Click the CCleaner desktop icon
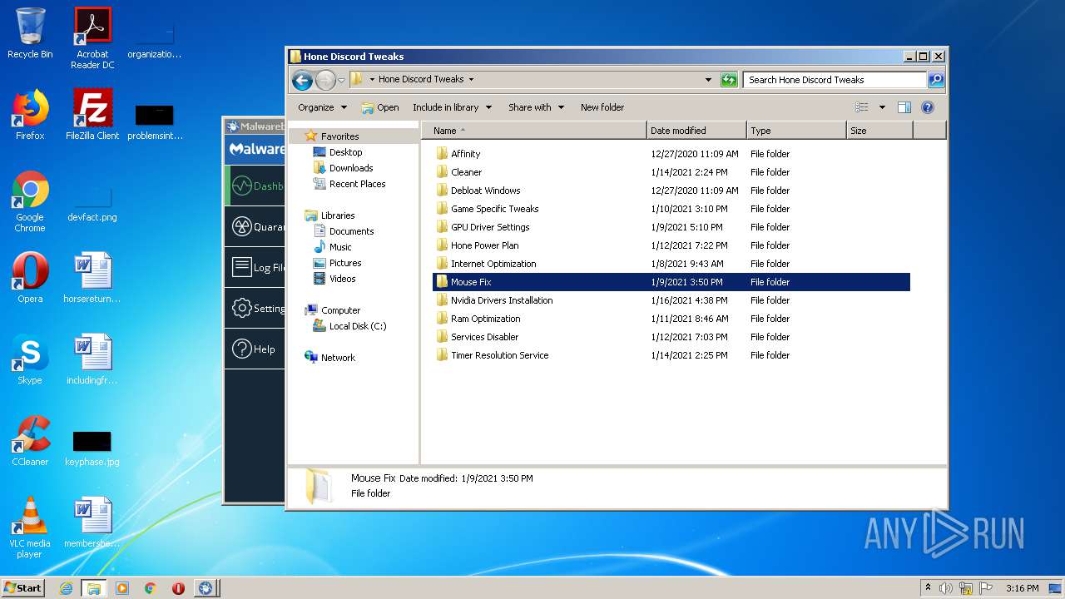This screenshot has height=599, width=1065. 30,441
